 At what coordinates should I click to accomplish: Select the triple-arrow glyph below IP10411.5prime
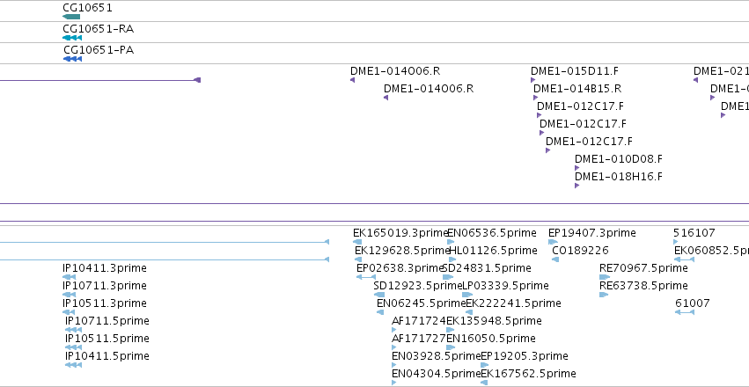tap(73, 365)
